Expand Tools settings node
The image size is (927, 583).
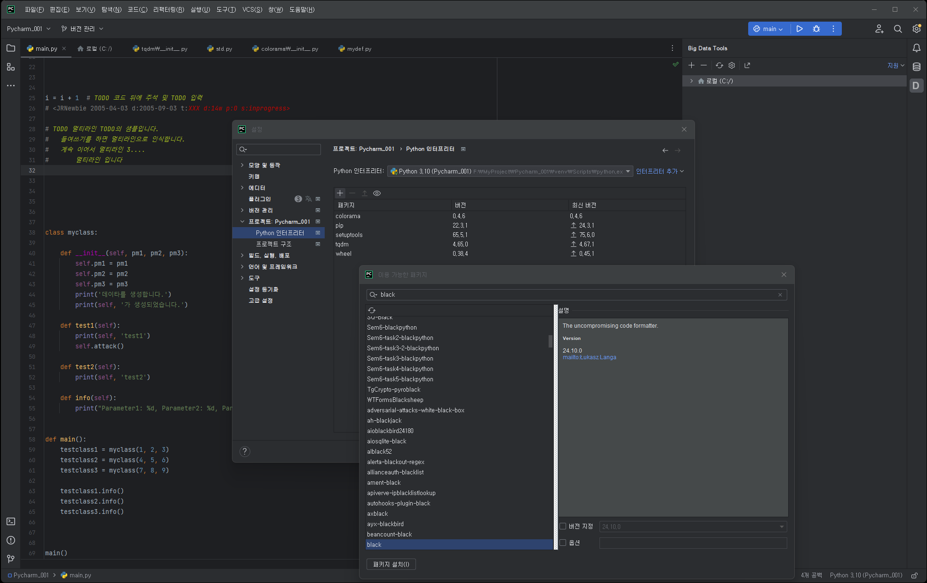(x=242, y=278)
